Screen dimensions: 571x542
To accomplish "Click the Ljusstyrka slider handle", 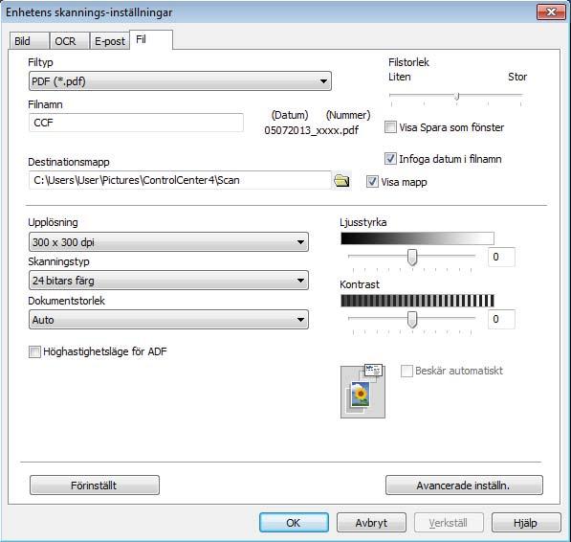I will [x=412, y=257].
